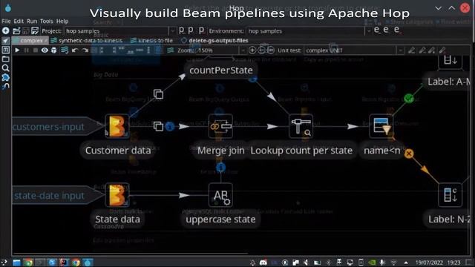This screenshot has height=267, width=475.
Task: Open the Help menu
Action: tap(62, 22)
